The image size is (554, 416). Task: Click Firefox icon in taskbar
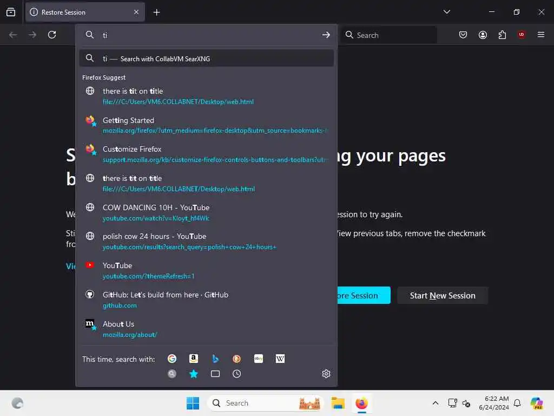361,403
